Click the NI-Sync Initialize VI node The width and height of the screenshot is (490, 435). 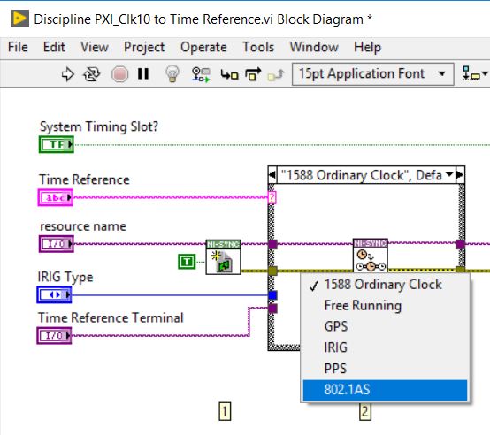pyautogui.click(x=223, y=257)
